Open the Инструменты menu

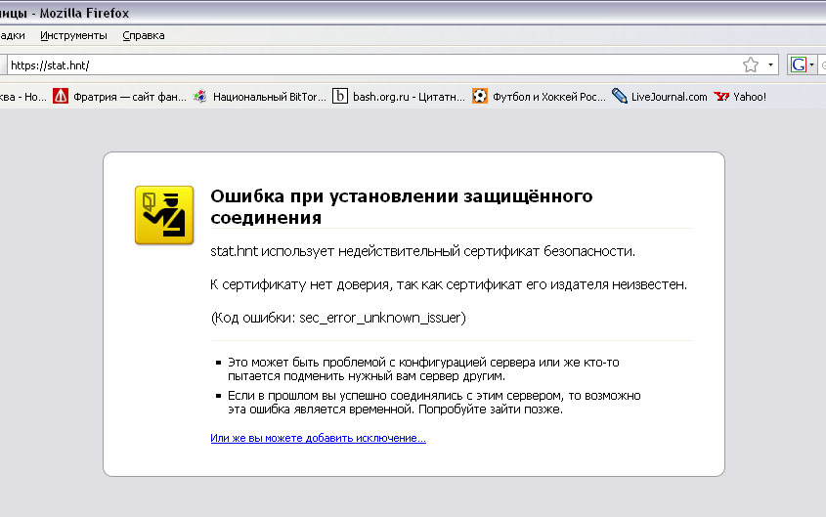click(73, 35)
